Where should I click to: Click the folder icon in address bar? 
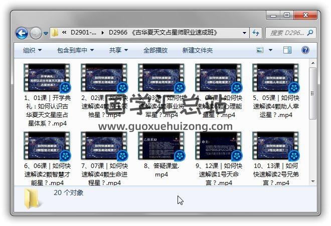55,32
